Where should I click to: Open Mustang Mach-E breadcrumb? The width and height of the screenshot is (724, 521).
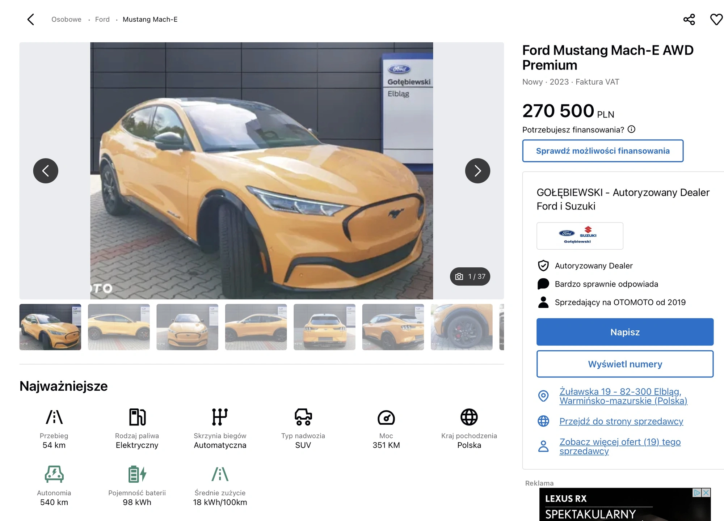click(x=150, y=20)
